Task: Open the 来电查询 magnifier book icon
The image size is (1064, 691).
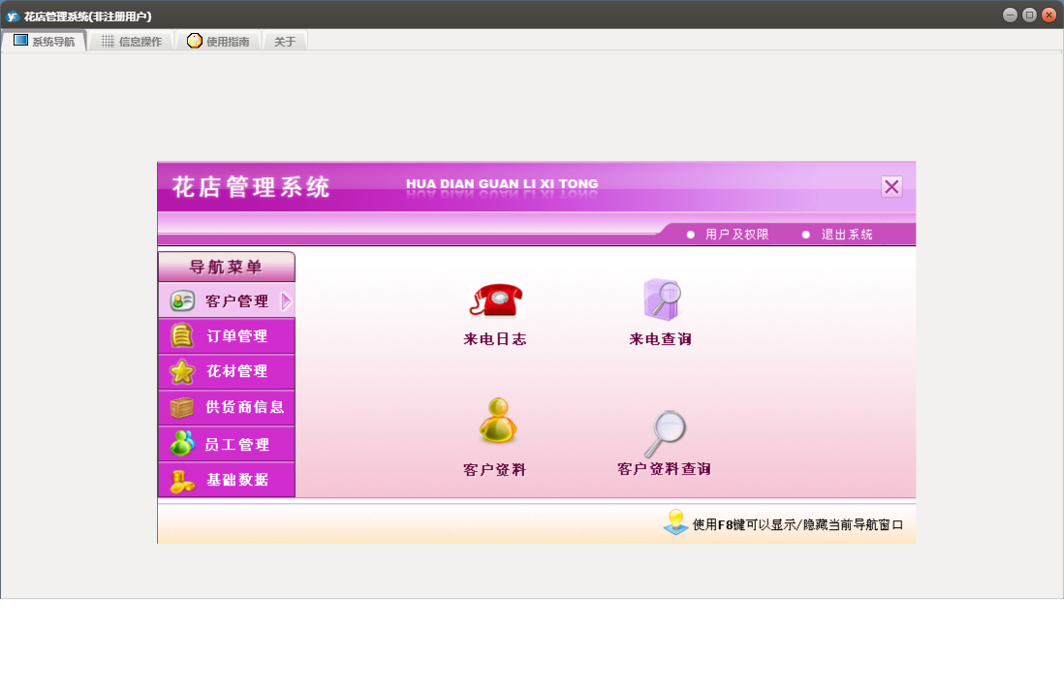Action: point(661,299)
